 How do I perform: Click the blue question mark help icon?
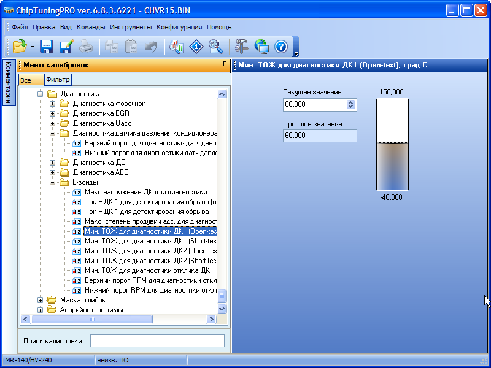pyautogui.click(x=280, y=46)
